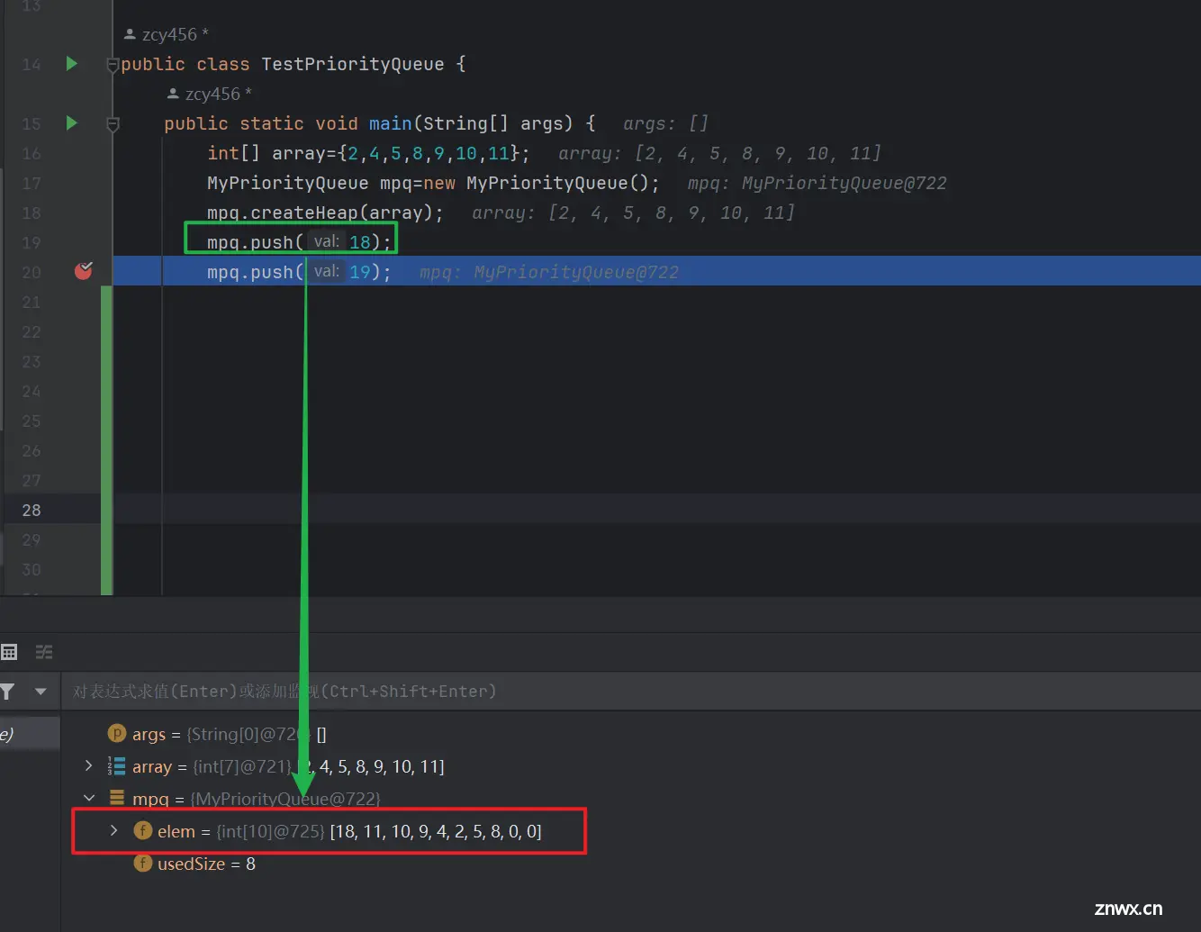Click the mpq object icon
This screenshot has height=932, width=1201.
coord(117,799)
